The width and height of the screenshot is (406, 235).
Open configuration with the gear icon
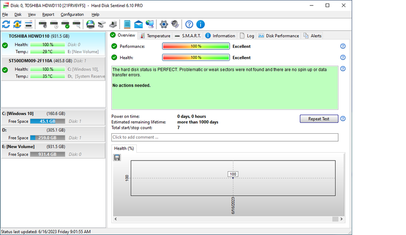[x=164, y=25]
